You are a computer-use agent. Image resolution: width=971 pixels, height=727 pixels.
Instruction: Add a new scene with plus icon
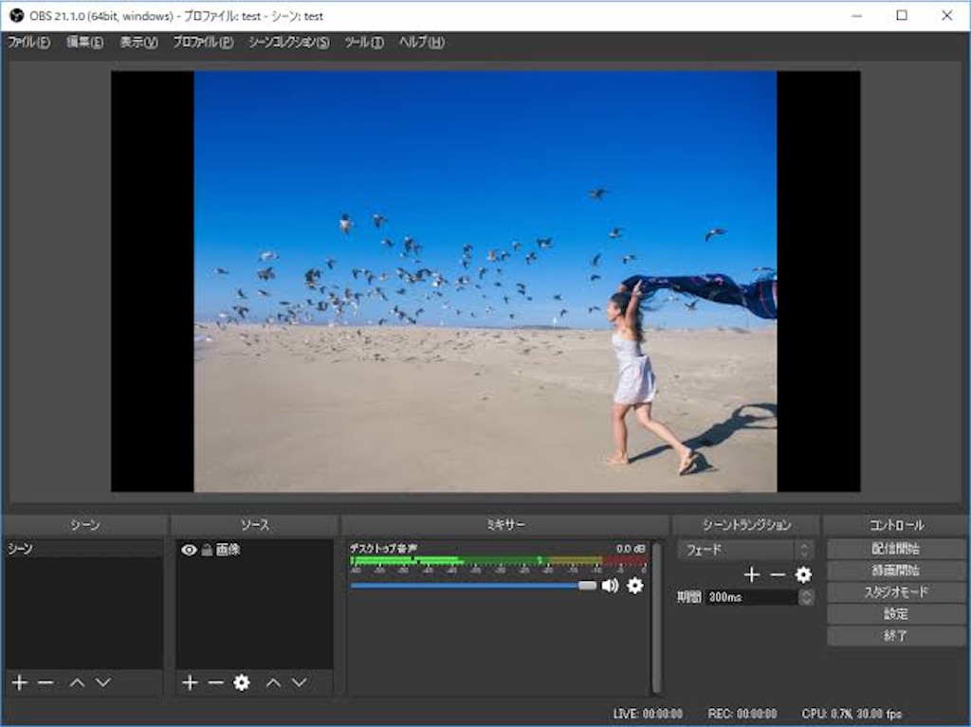tap(20, 682)
